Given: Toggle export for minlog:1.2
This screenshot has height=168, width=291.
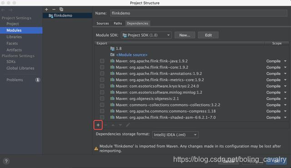Looking at the screenshot, I should click(x=102, y=93).
